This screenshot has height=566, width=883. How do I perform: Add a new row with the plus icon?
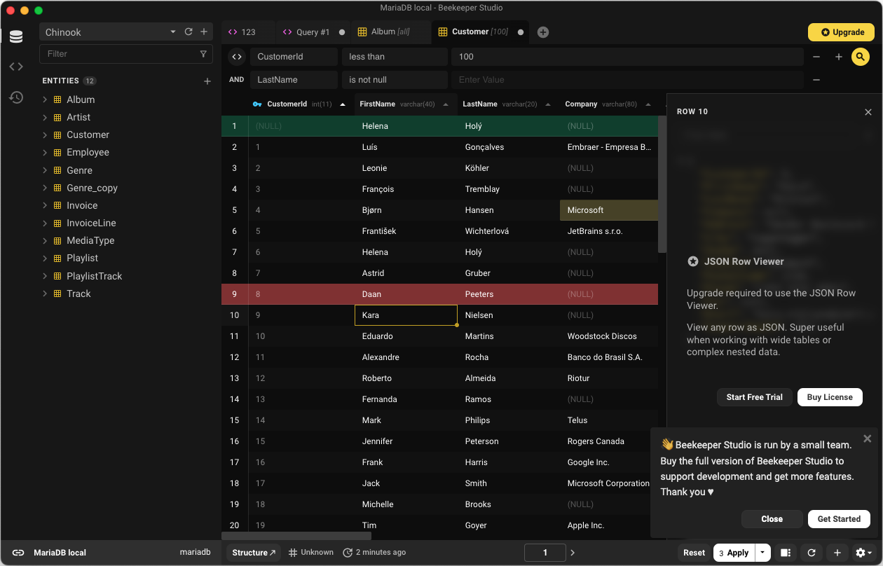click(838, 552)
